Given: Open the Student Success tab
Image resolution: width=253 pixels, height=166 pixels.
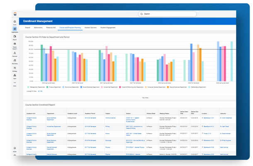Looking at the screenshot, I should coord(90,28).
